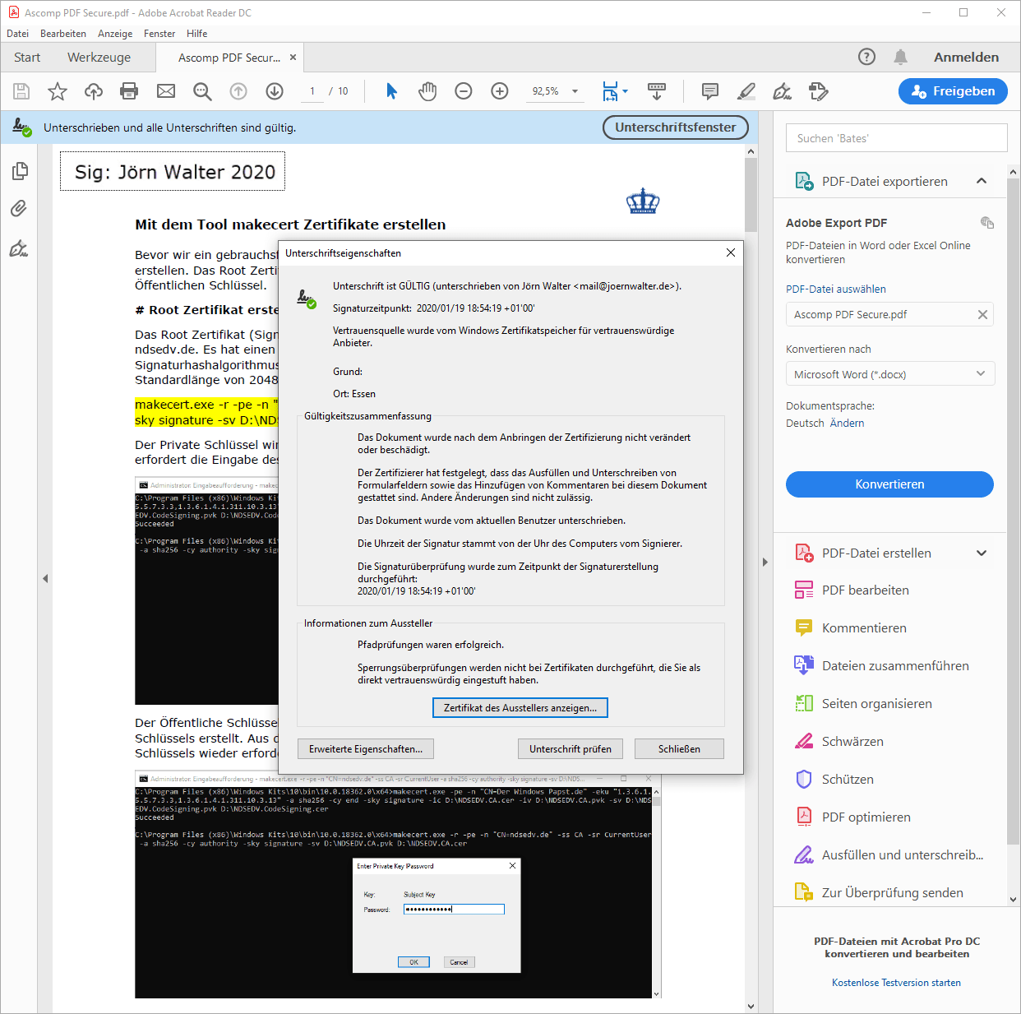Click the star bookmark icon
This screenshot has width=1021, height=1014.
[x=58, y=91]
